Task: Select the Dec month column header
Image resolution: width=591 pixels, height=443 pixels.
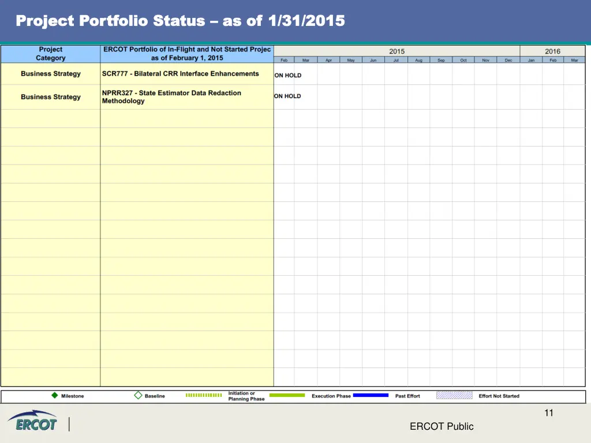Action: coord(508,60)
